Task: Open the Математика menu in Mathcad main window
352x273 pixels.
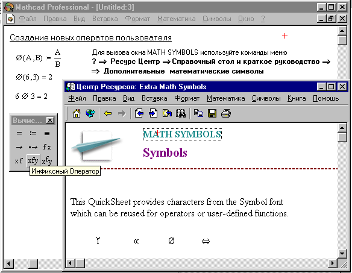Action: [x=176, y=19]
